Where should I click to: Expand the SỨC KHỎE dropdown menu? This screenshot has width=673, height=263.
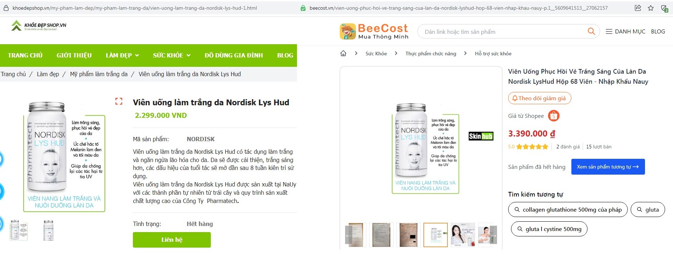[x=171, y=55]
